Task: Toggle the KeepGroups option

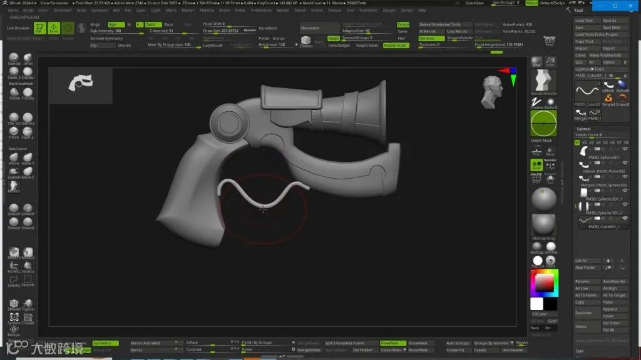Action: [396, 45]
